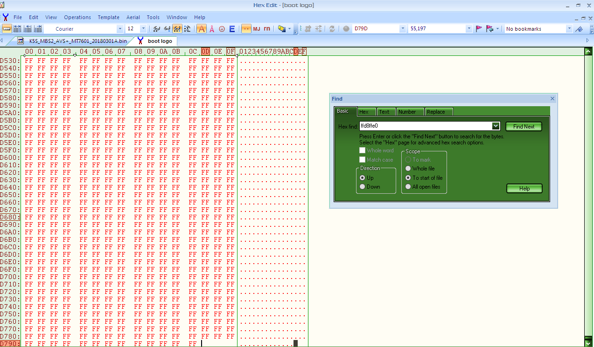Click the refresh/recalculate toolbar icon
594x347 pixels.
[332, 28]
